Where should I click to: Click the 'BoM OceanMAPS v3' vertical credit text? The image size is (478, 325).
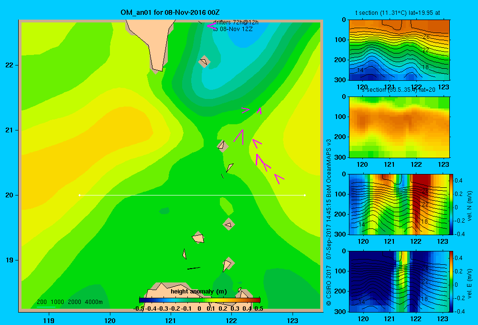(x=329, y=166)
